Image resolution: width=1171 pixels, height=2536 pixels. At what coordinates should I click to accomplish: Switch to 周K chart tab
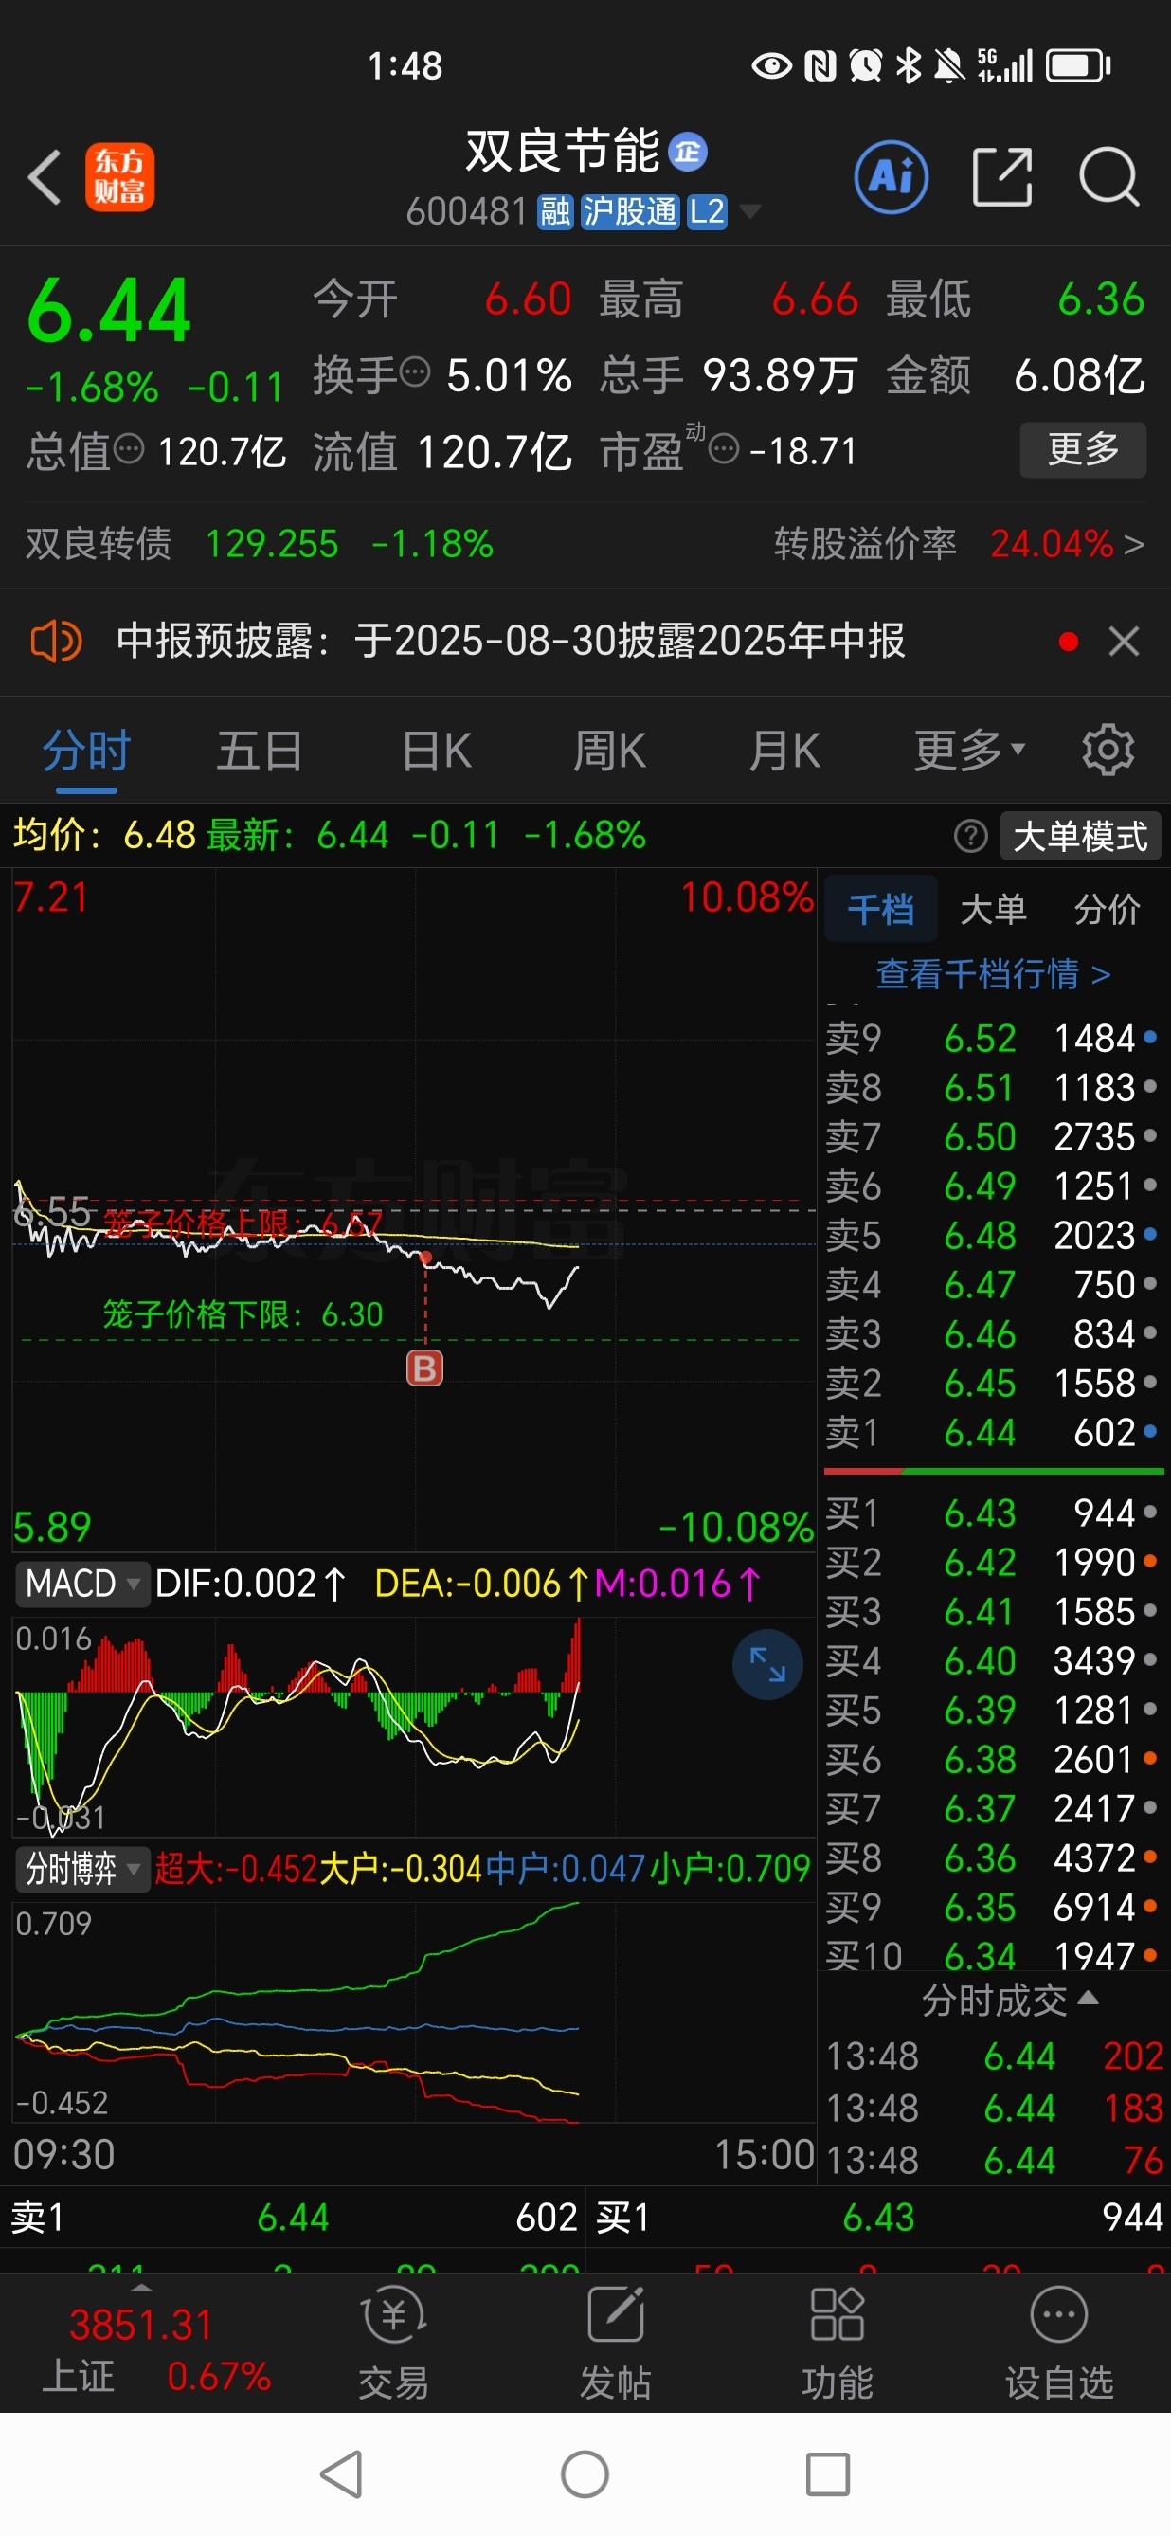(x=609, y=751)
